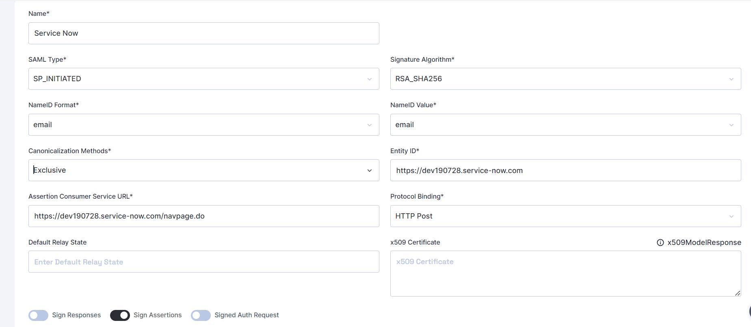Image resolution: width=751 pixels, height=327 pixels.
Task: Click the Assertion Consumer Service URL field
Action: click(203, 216)
